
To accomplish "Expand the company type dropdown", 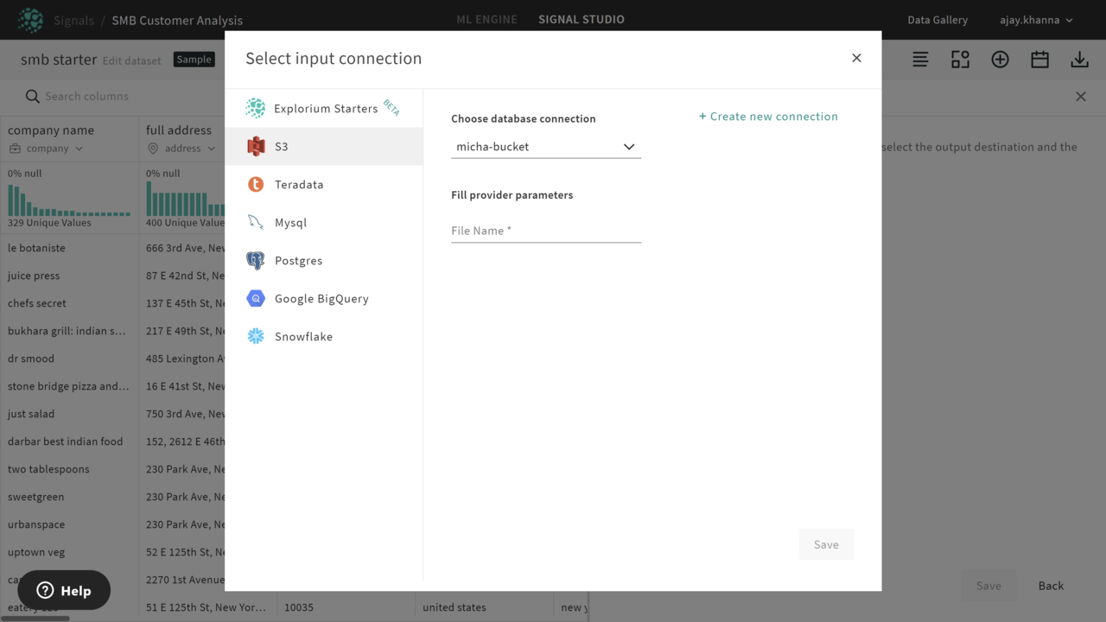I will (47, 149).
